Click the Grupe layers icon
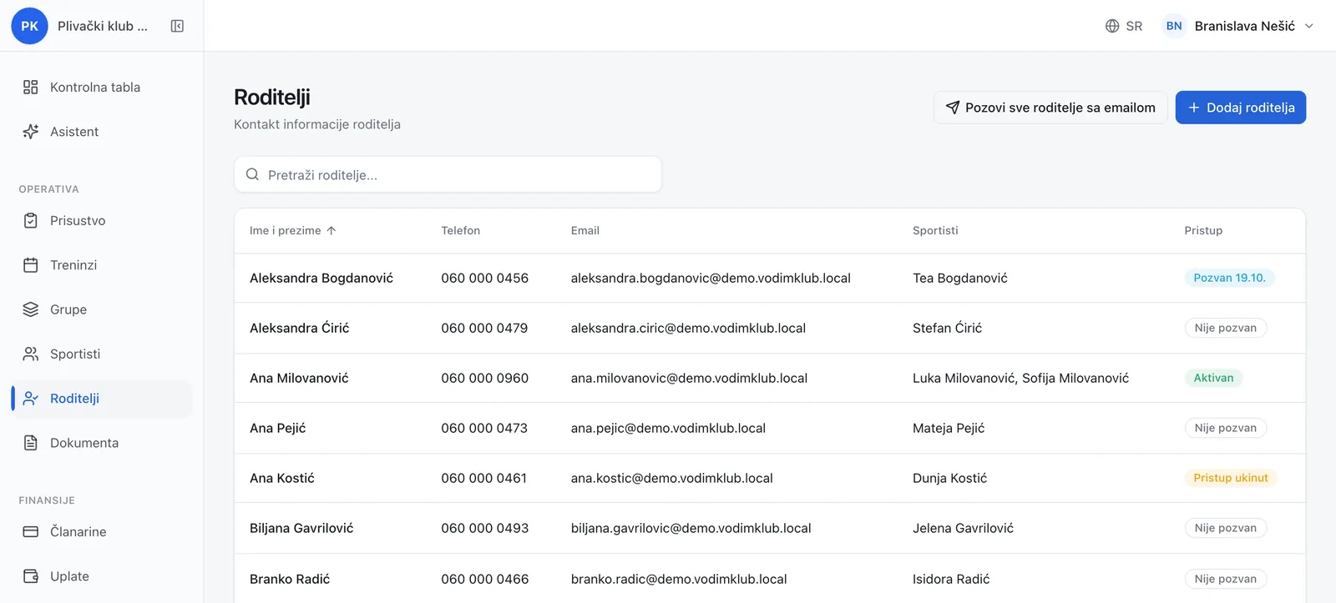1336x603 pixels. [31, 309]
